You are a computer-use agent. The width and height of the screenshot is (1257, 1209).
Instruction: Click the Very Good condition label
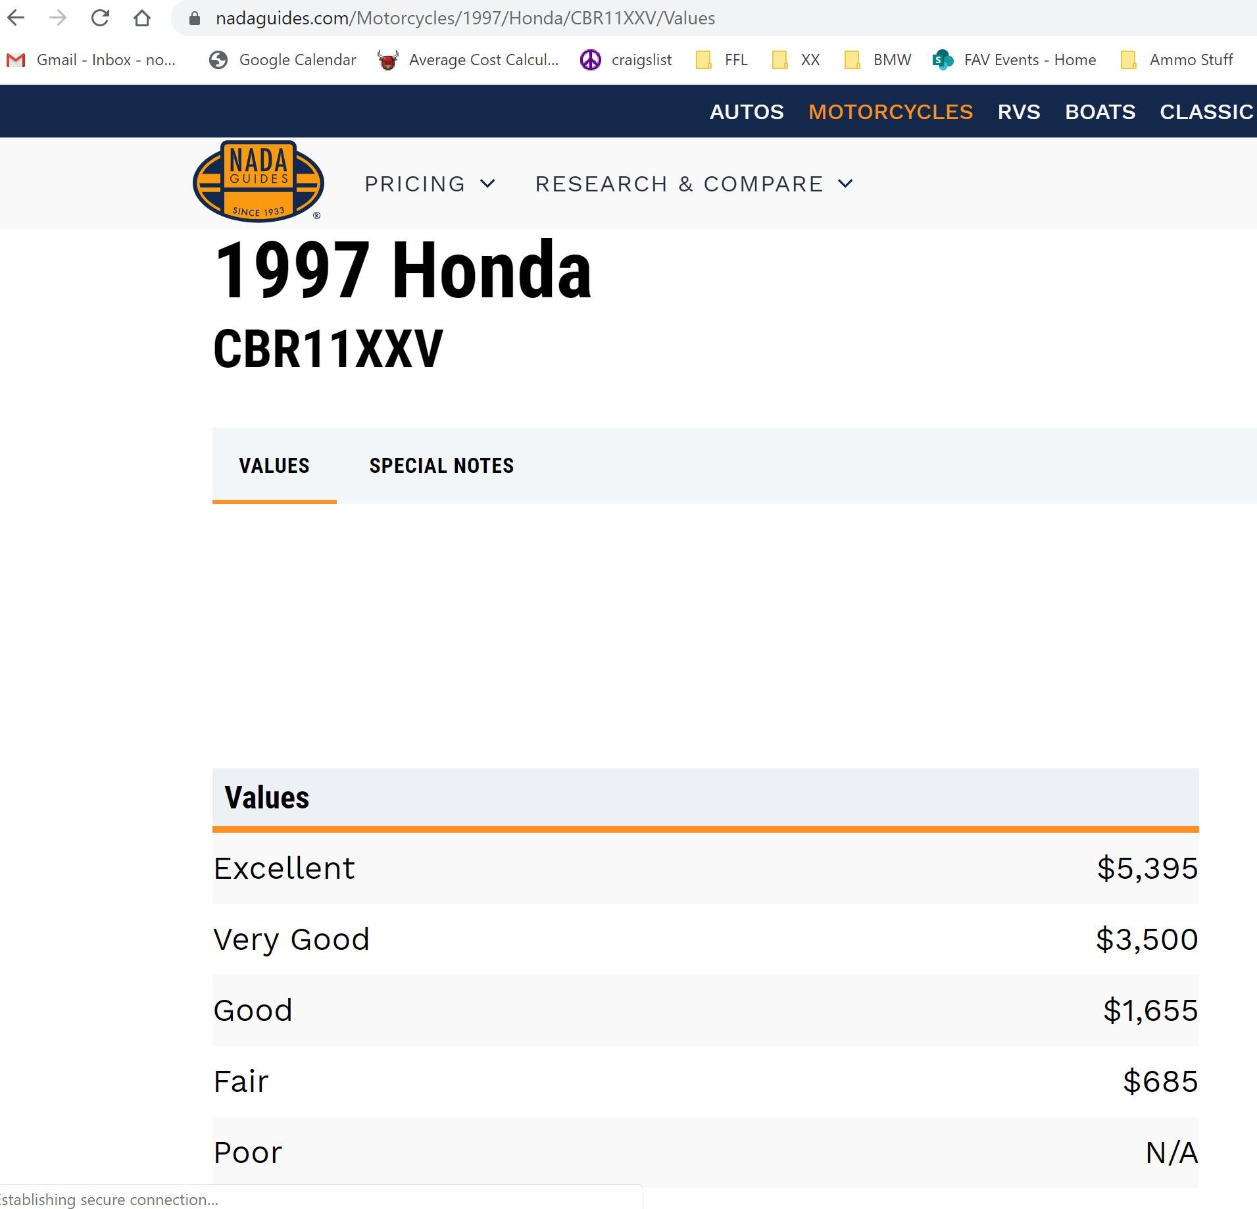click(291, 940)
